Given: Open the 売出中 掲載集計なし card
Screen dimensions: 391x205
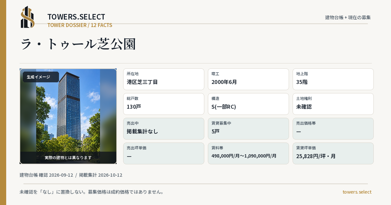Looking at the screenshot, I should point(164,129).
